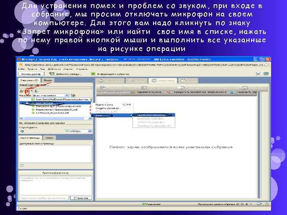Click the first printer-like icon in the sharing toolbar
The width and height of the screenshot is (287, 215).
[103, 88]
